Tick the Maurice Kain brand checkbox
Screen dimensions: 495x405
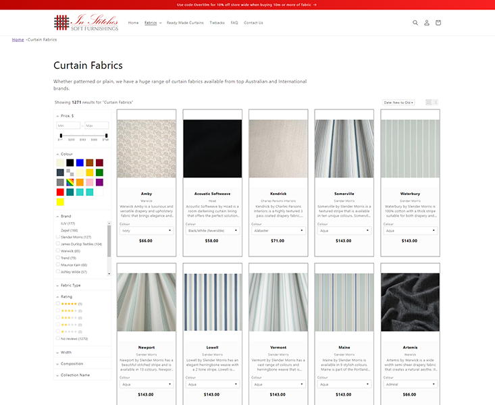pos(58,265)
